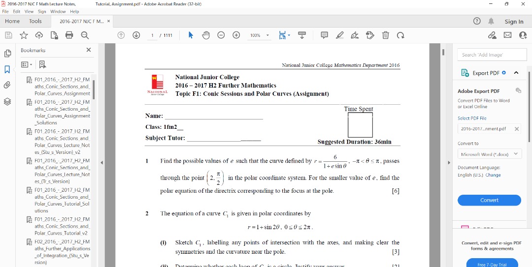This screenshot has height=267, width=532.
Task: Select the Hand pan tool
Action: coord(206,35)
